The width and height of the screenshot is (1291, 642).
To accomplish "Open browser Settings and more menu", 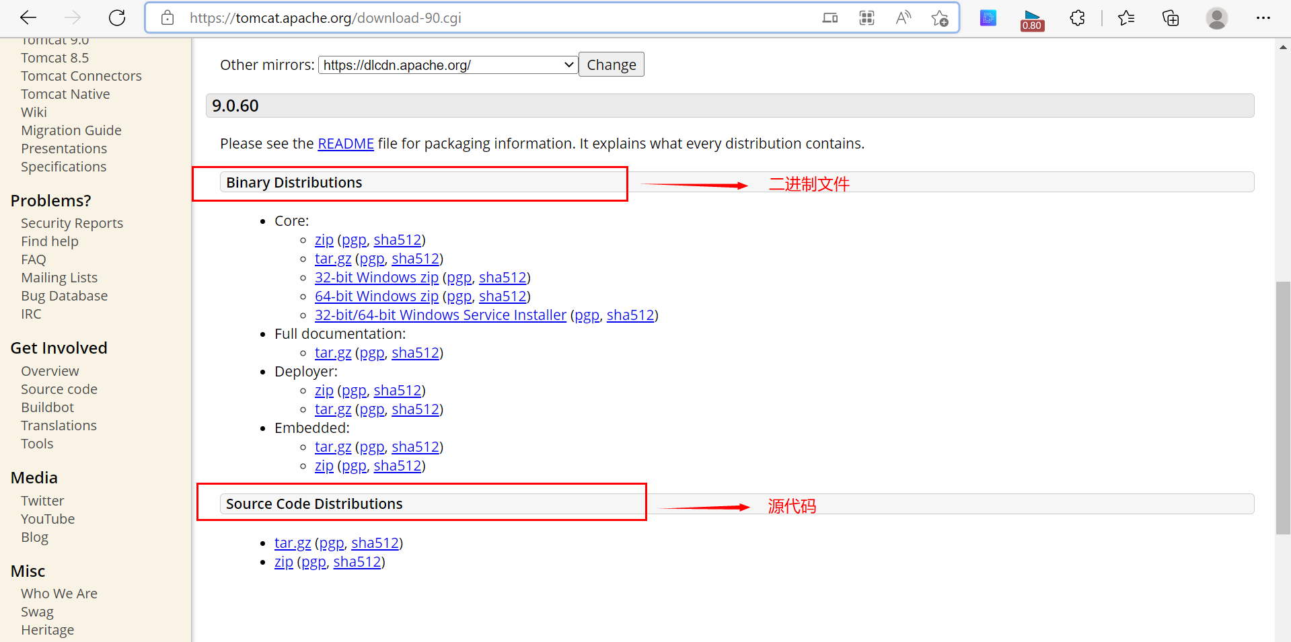I will [x=1263, y=18].
